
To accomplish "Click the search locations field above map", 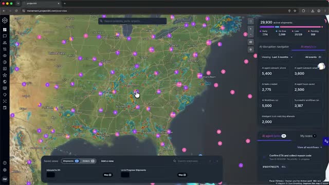I will (133, 21).
